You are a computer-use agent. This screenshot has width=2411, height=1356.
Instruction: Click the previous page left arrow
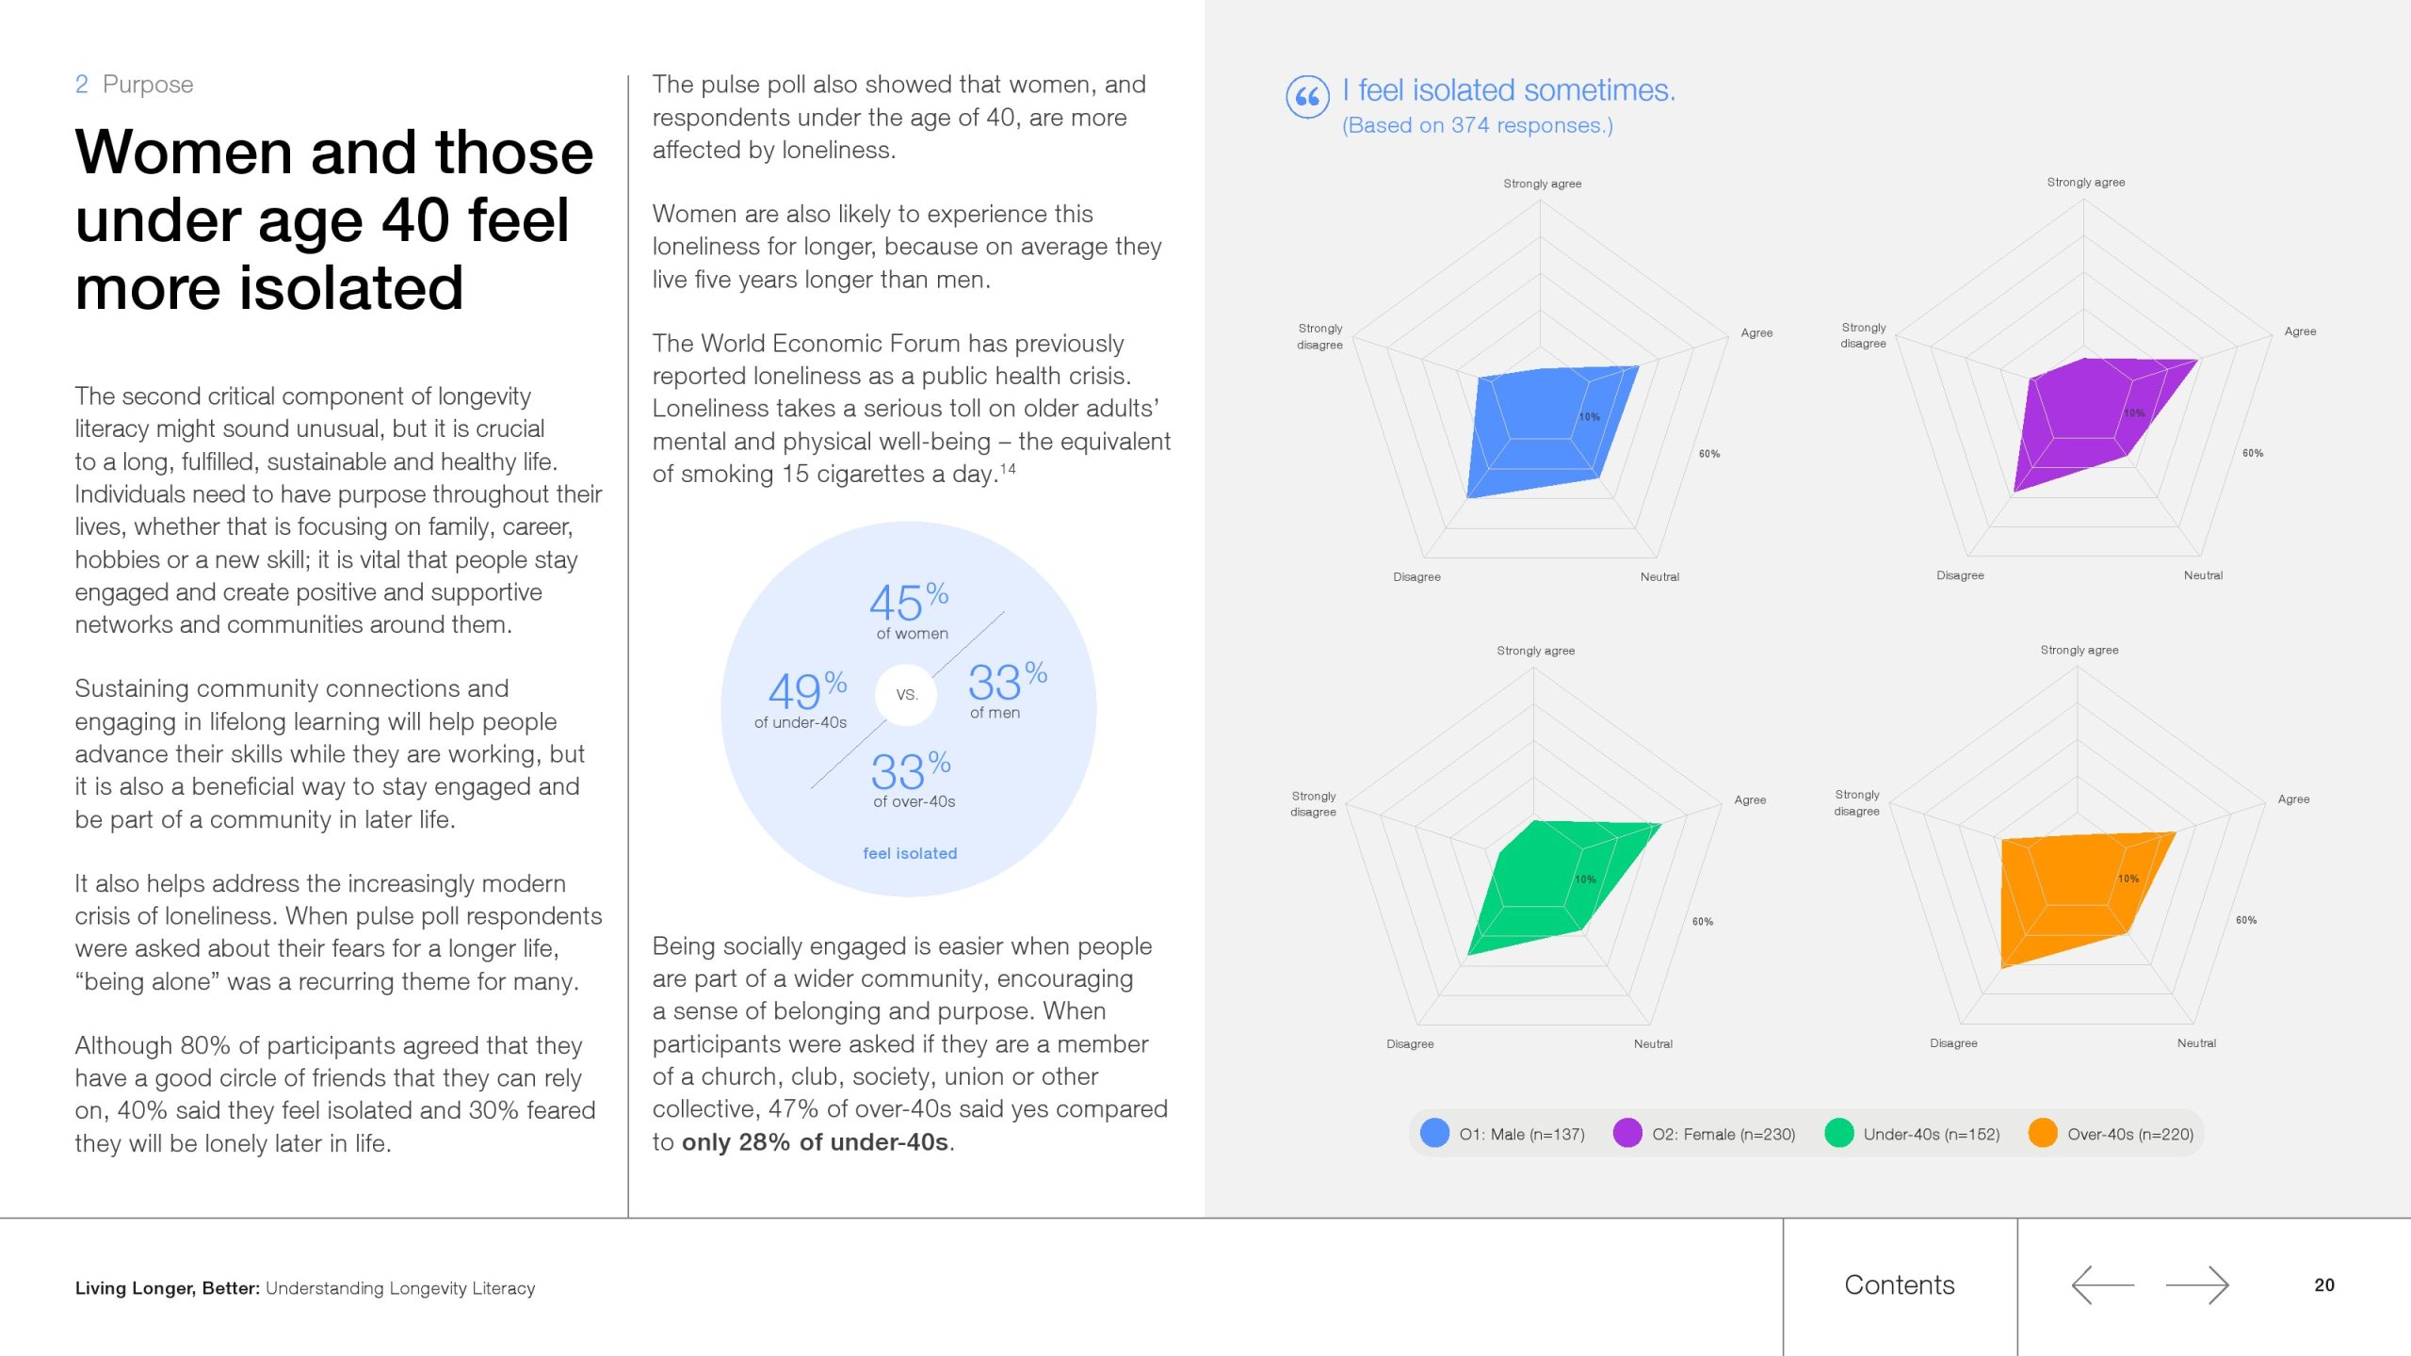2102,1285
